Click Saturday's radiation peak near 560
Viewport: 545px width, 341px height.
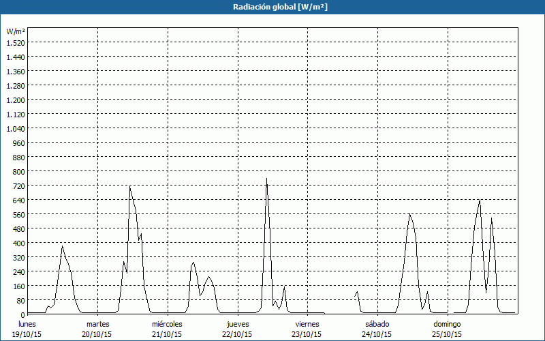[409, 214]
